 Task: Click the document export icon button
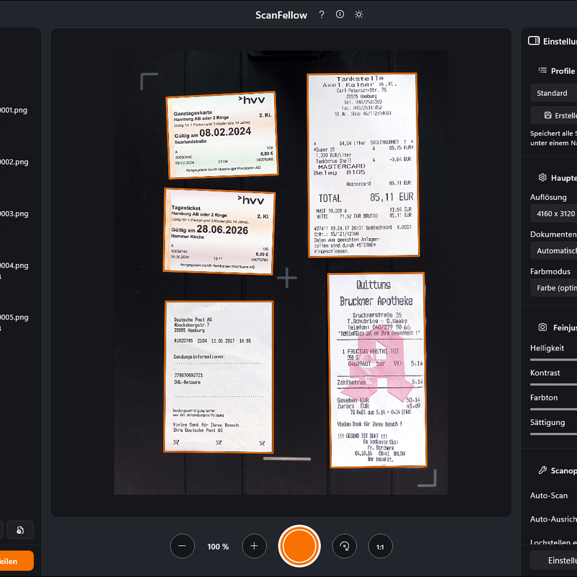click(x=20, y=530)
